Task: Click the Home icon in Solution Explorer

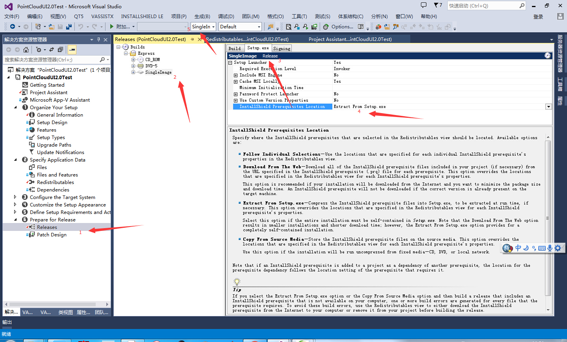Action: [26, 49]
